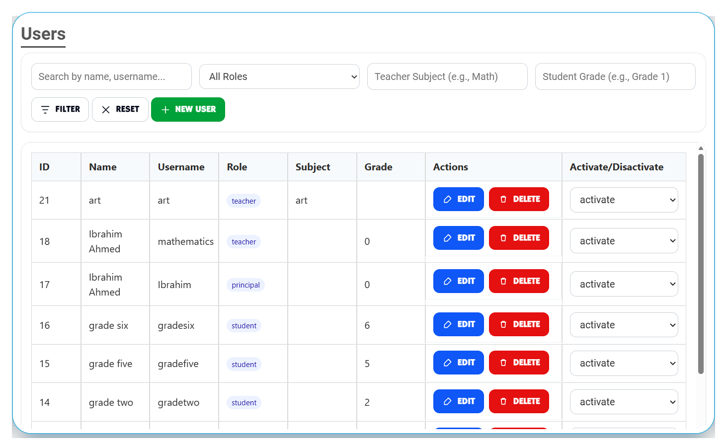
Task: Click the Teacher Subject input field
Action: (x=447, y=76)
